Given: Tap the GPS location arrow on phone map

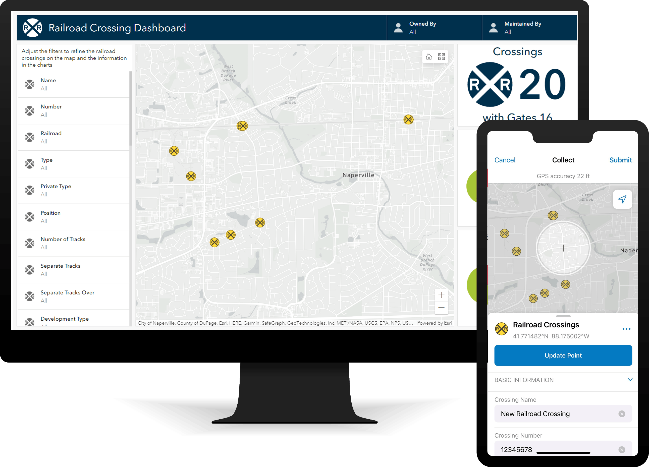Looking at the screenshot, I should point(622,199).
